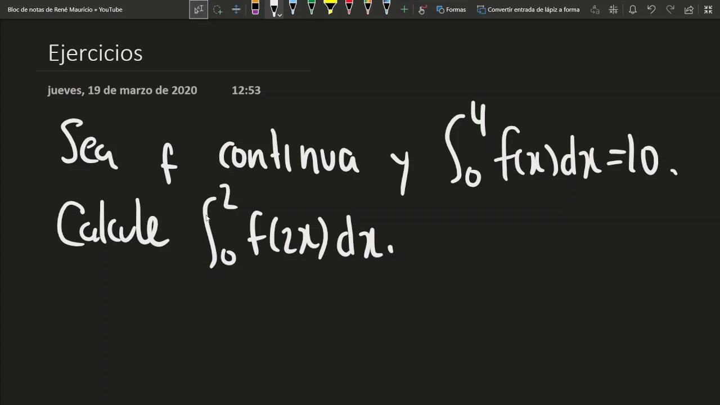The width and height of the screenshot is (720, 405).
Task: Exit full screen mode
Action: [708, 10]
